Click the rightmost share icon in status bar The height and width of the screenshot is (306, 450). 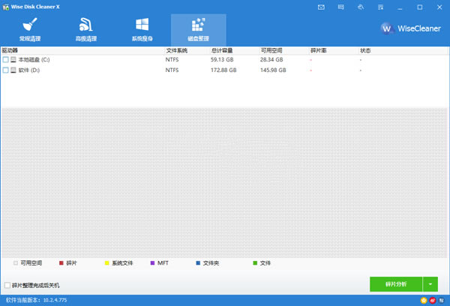442,300
